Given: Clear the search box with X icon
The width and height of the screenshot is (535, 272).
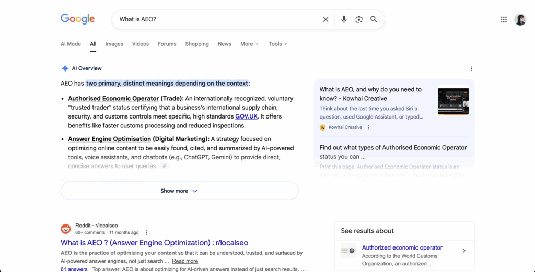Looking at the screenshot, I should point(325,19).
